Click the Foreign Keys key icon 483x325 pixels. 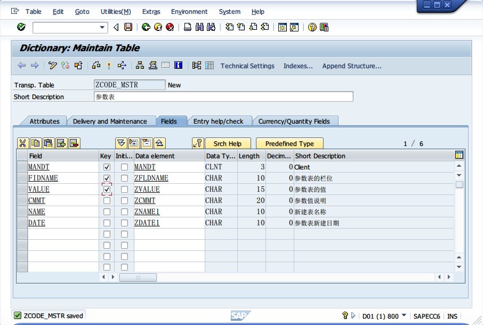point(198,143)
